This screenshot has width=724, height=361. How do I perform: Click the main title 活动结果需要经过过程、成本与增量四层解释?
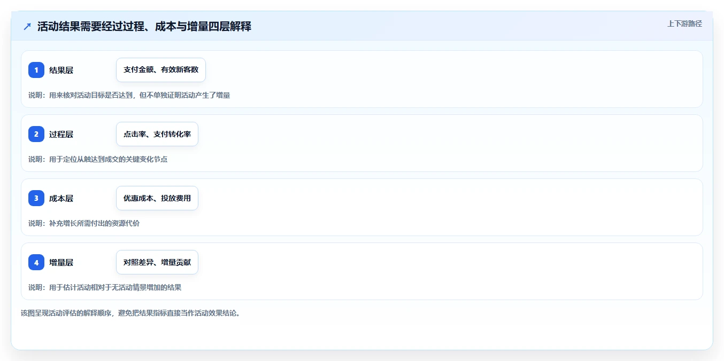point(144,27)
